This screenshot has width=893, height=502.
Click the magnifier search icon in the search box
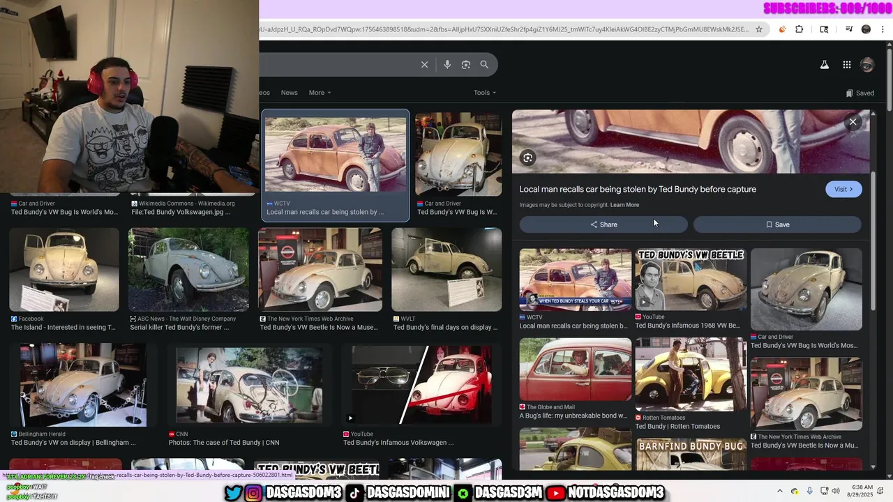[x=484, y=64]
